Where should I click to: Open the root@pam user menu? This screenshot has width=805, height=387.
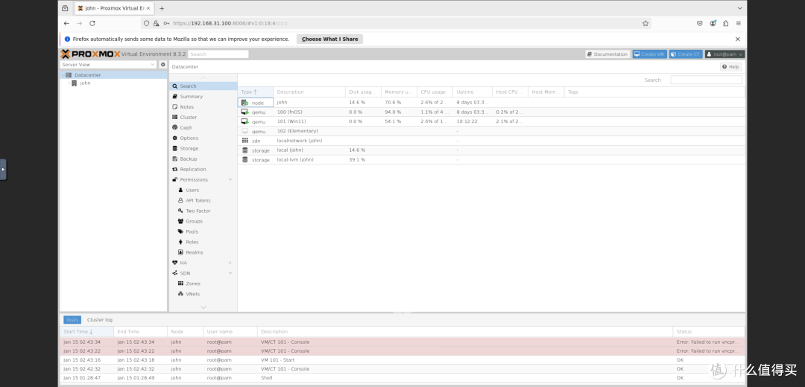point(724,54)
